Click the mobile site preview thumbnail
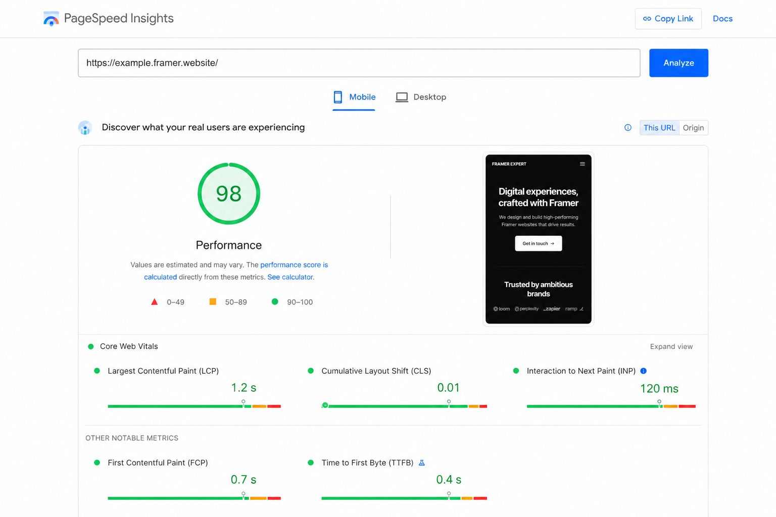 [x=539, y=239]
